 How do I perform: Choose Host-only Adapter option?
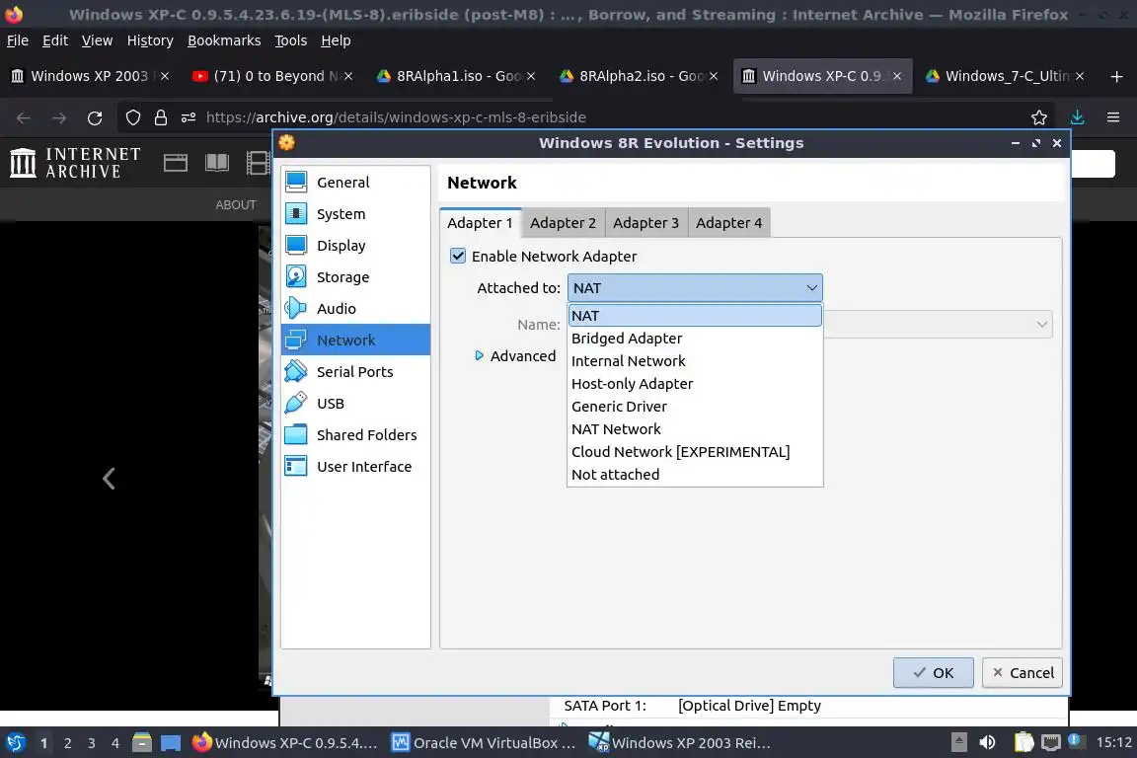[695, 384]
